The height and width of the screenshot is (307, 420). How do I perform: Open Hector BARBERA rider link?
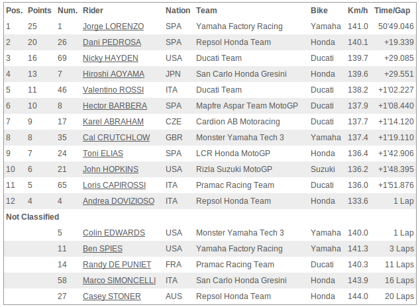(115, 106)
